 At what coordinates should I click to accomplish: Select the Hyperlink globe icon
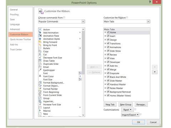point(40,101)
